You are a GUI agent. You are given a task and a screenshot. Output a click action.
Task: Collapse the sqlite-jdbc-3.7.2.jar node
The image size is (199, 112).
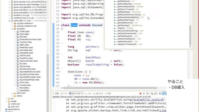9,21
